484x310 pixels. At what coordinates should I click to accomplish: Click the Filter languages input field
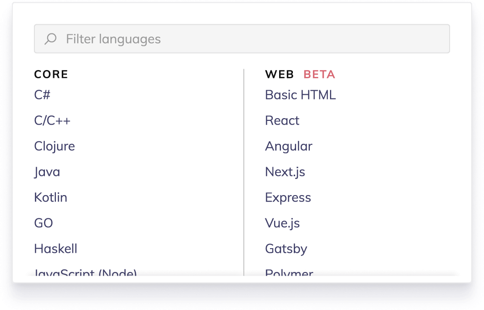(x=247, y=39)
